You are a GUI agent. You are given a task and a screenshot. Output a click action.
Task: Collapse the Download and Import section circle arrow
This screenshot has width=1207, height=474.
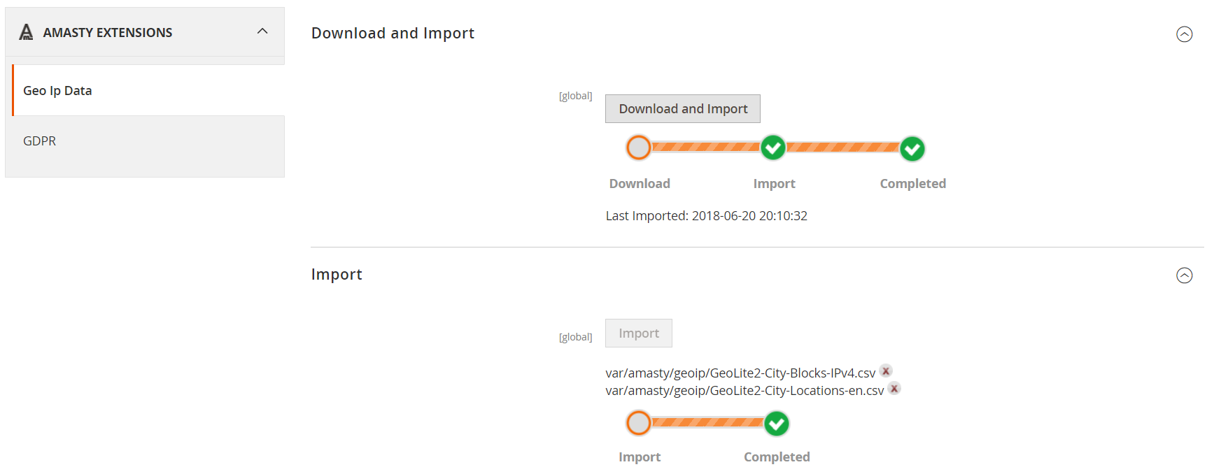(1184, 34)
